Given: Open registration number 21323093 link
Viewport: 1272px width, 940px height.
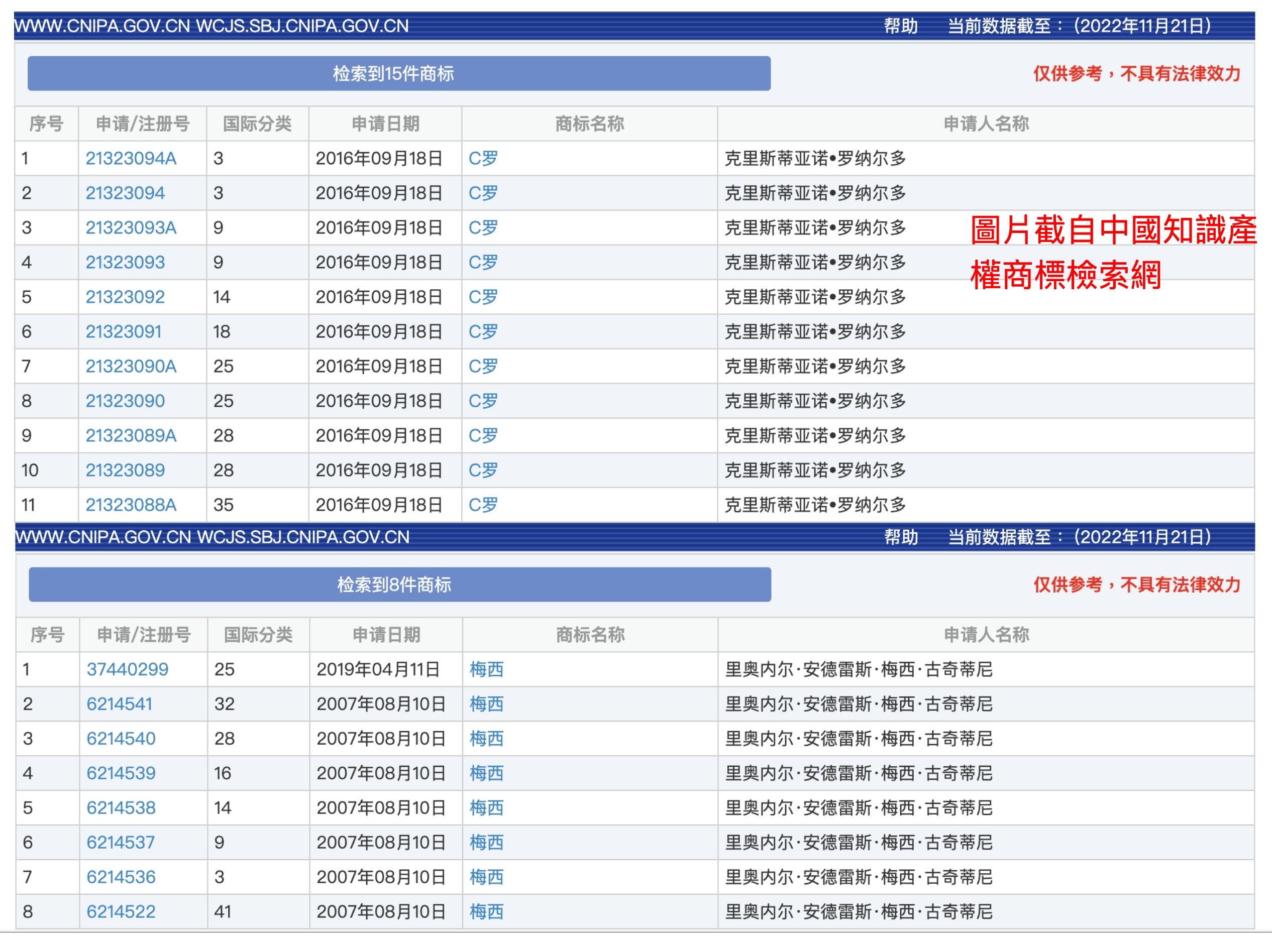Looking at the screenshot, I should 125,262.
